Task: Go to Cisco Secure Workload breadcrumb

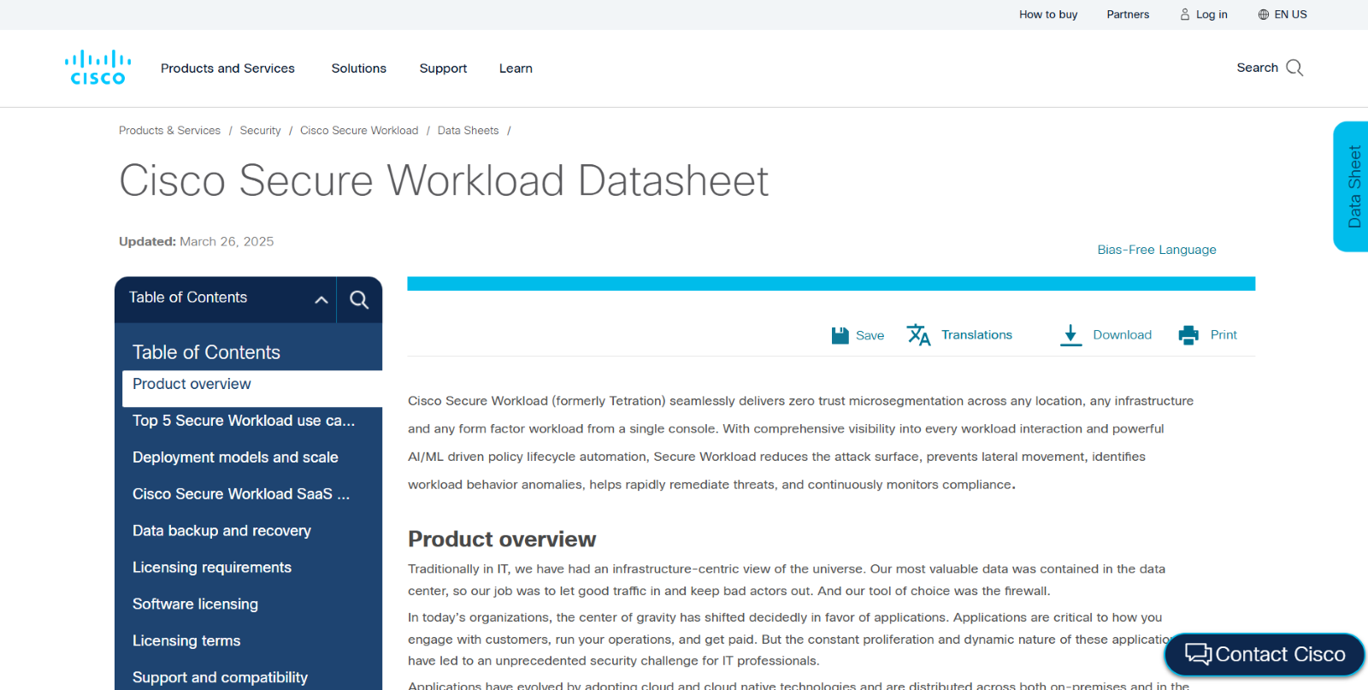Action: [x=359, y=131]
